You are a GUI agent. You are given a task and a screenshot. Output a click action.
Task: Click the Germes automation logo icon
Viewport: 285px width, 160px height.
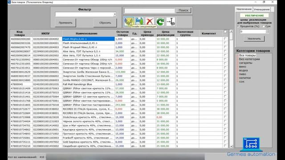[x=251, y=144]
